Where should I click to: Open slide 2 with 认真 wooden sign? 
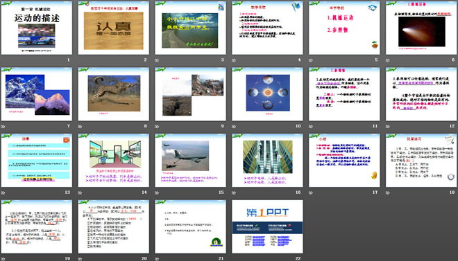(113, 28)
